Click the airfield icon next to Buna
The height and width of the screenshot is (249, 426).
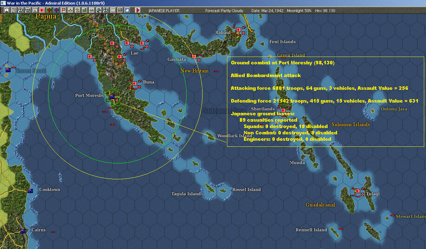point(139,81)
